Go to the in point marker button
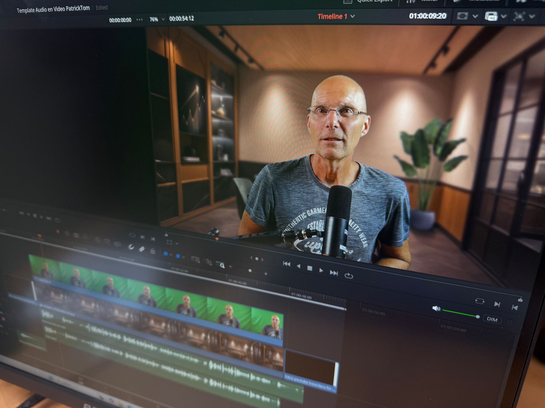The width and height of the screenshot is (545, 408). pyautogui.click(x=515, y=307)
